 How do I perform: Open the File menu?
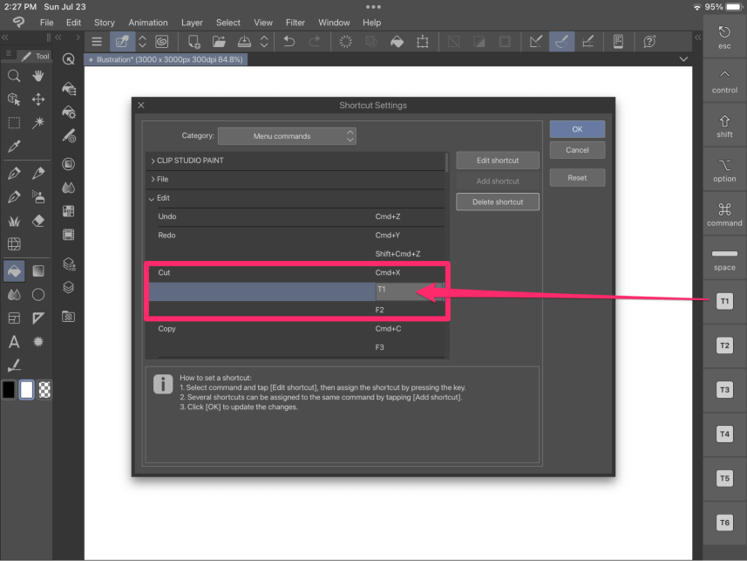pos(47,23)
